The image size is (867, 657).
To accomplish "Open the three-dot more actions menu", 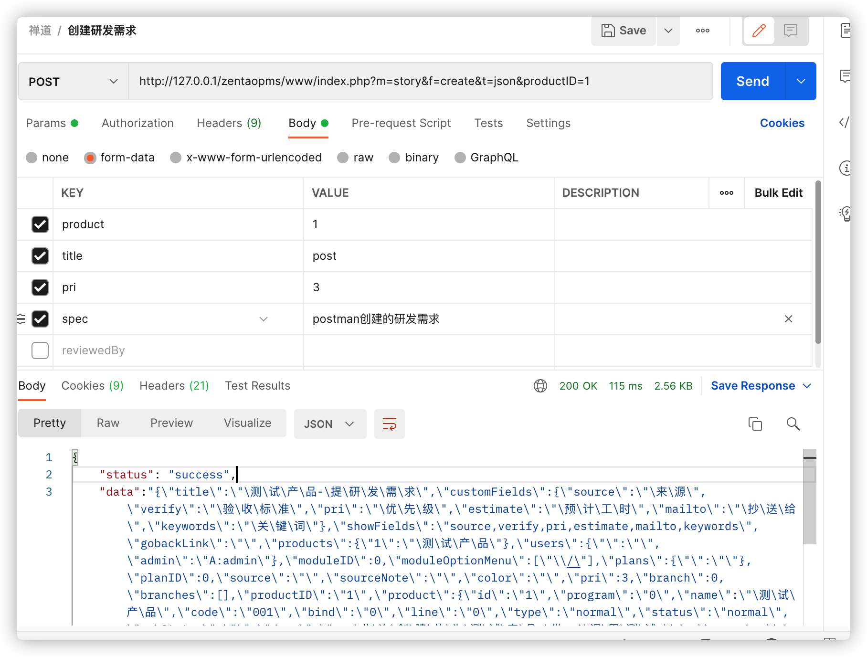I will tap(702, 31).
